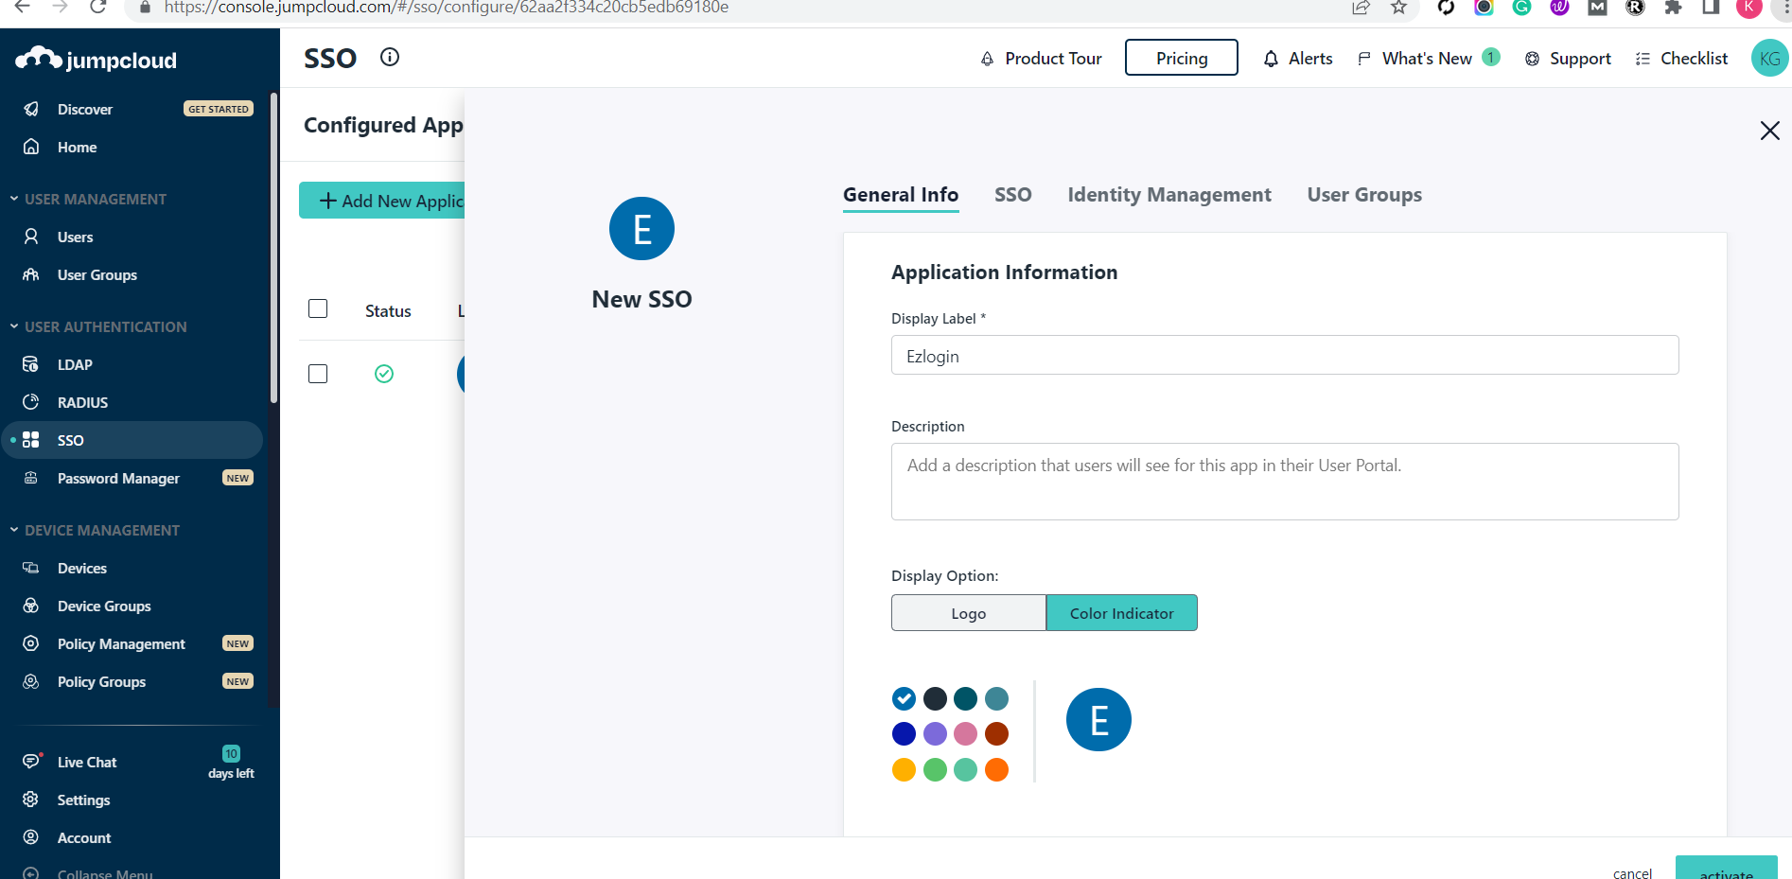Click the Account icon in sidebar
1792x879 pixels.
(31, 837)
